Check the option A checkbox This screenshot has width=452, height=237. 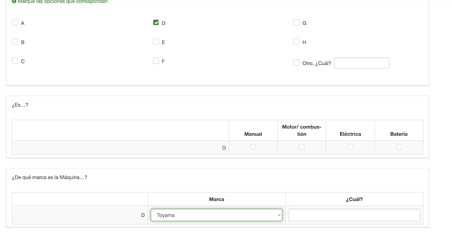pos(15,23)
